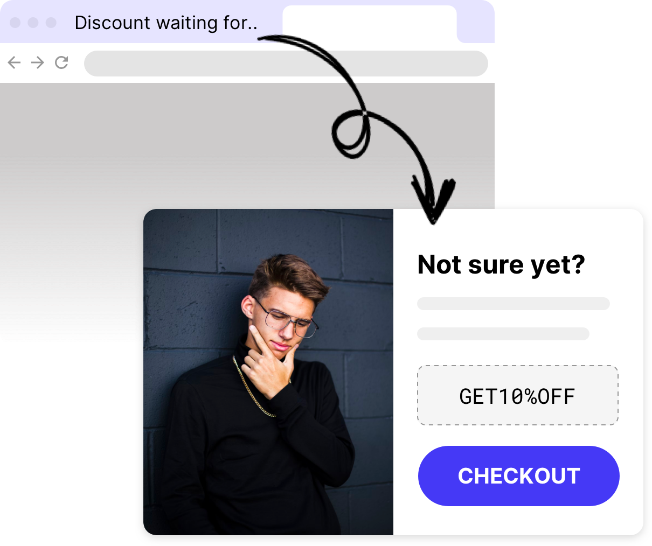The height and width of the screenshot is (546, 652).
Task: Click the hand-drawn arrow's pointed head
Action: click(x=433, y=202)
